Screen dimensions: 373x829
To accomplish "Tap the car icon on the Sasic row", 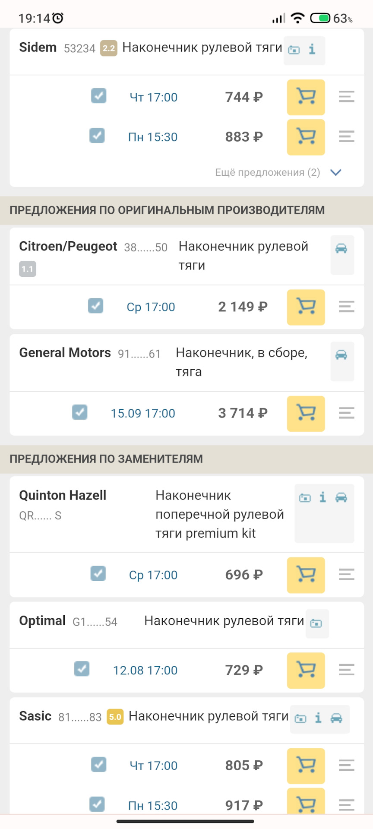I will [336, 718].
